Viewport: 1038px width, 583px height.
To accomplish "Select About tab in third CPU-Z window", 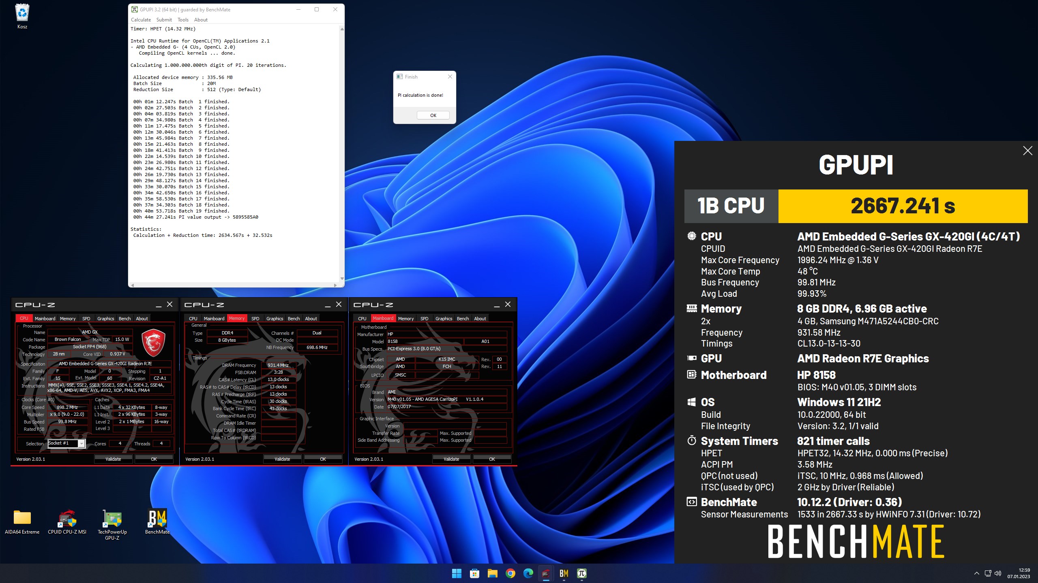I will 480,319.
